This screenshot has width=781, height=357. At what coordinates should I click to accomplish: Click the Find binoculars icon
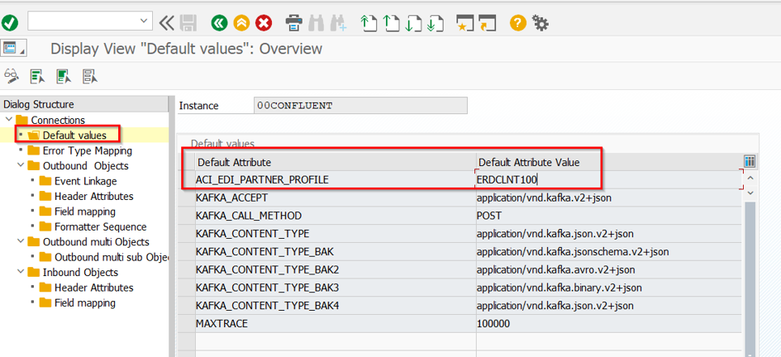point(317,22)
